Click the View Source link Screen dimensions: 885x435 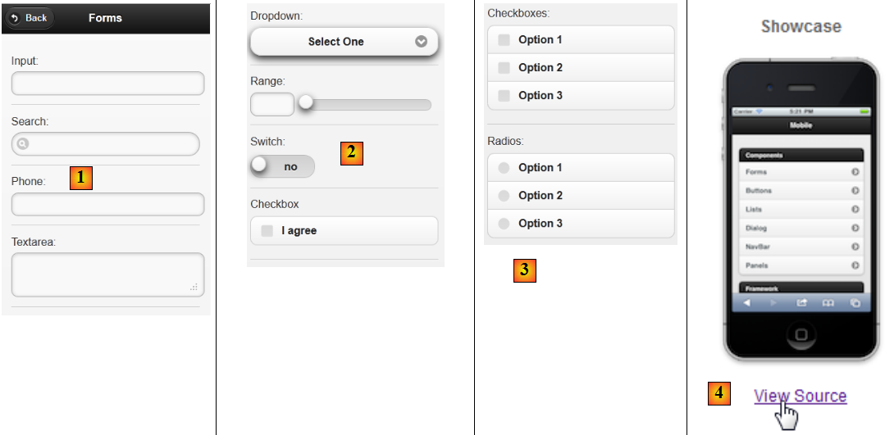[800, 396]
